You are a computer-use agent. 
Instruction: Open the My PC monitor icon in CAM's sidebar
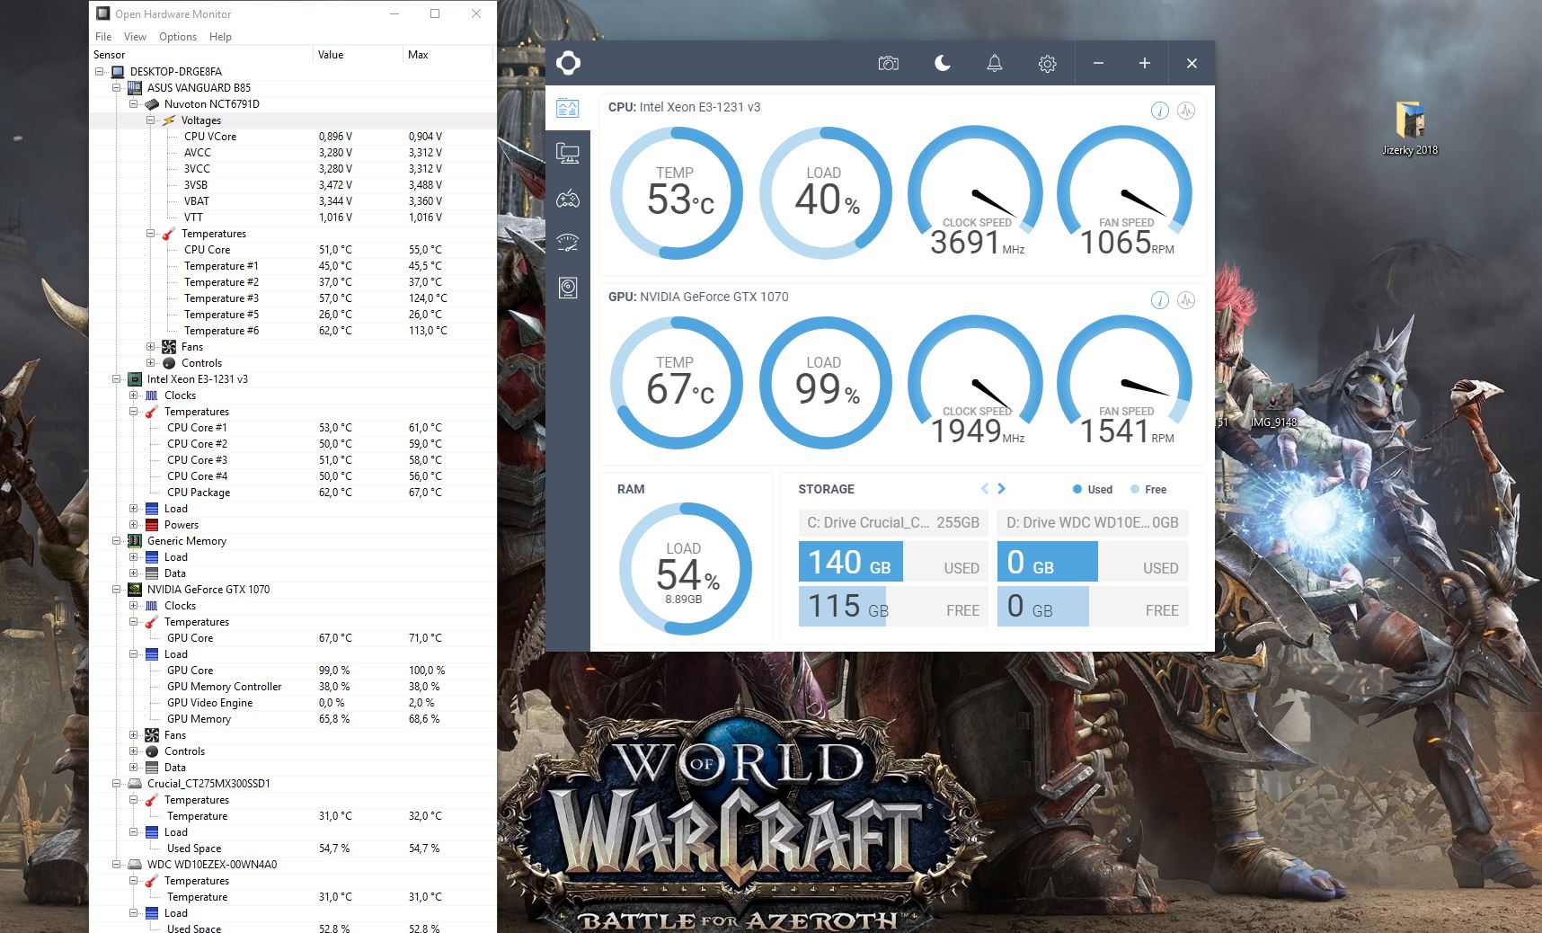pyautogui.click(x=568, y=153)
